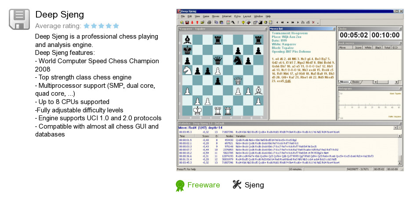Open the View menu

(x=197, y=16)
